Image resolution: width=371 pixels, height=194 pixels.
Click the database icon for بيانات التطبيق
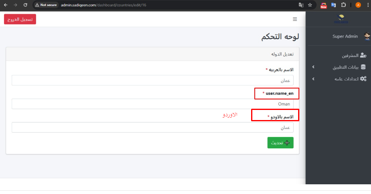pos(363,67)
